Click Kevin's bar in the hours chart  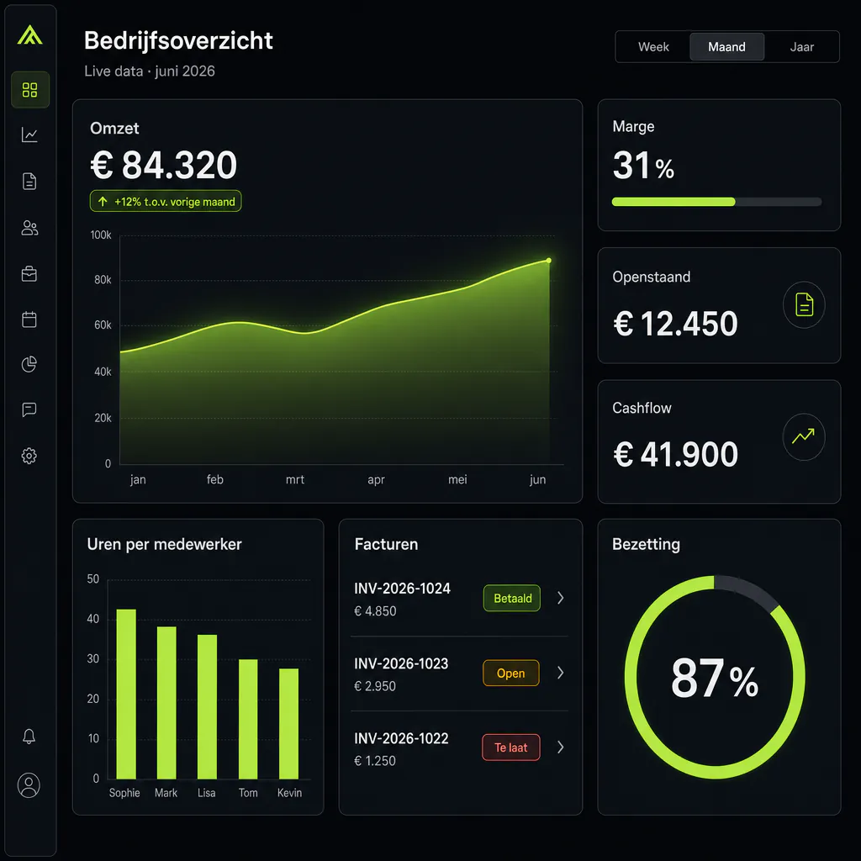pyautogui.click(x=289, y=724)
